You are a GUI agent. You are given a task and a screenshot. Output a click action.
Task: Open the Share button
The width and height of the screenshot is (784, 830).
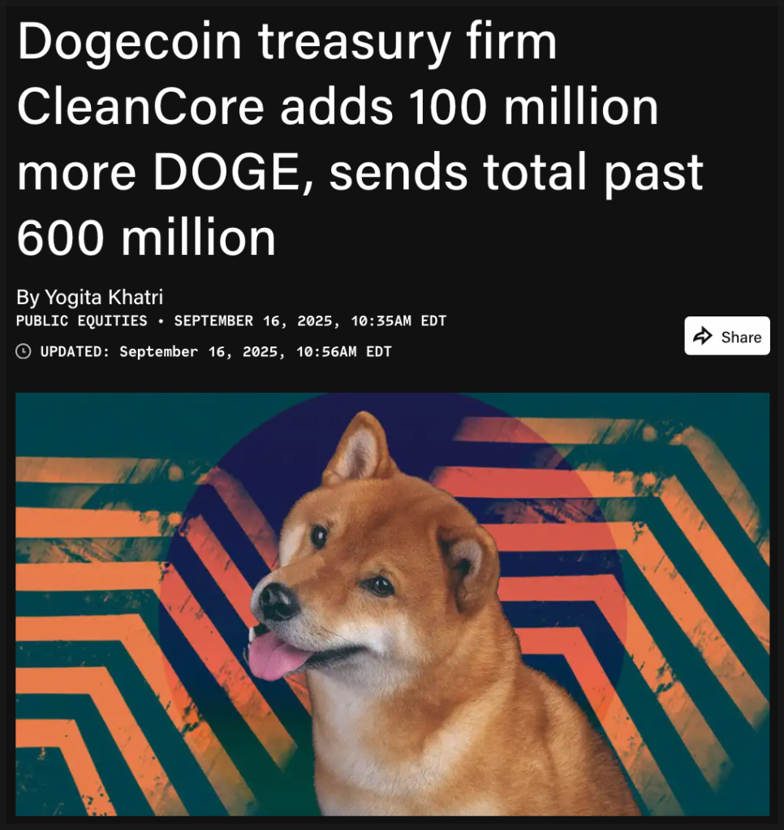click(727, 336)
